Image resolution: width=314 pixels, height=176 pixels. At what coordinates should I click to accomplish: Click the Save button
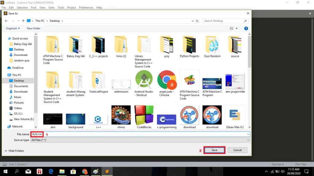coord(214,150)
